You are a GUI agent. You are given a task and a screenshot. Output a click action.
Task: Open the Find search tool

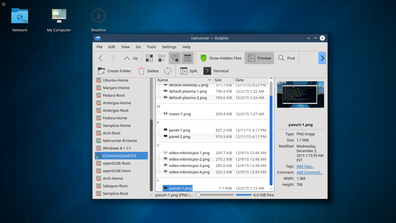(x=287, y=58)
